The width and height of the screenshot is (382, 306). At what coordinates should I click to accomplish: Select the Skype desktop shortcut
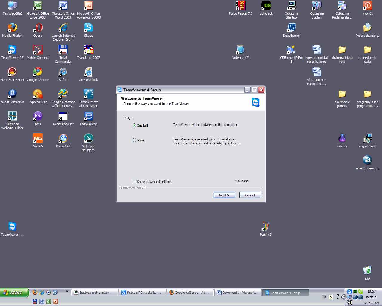click(x=89, y=30)
